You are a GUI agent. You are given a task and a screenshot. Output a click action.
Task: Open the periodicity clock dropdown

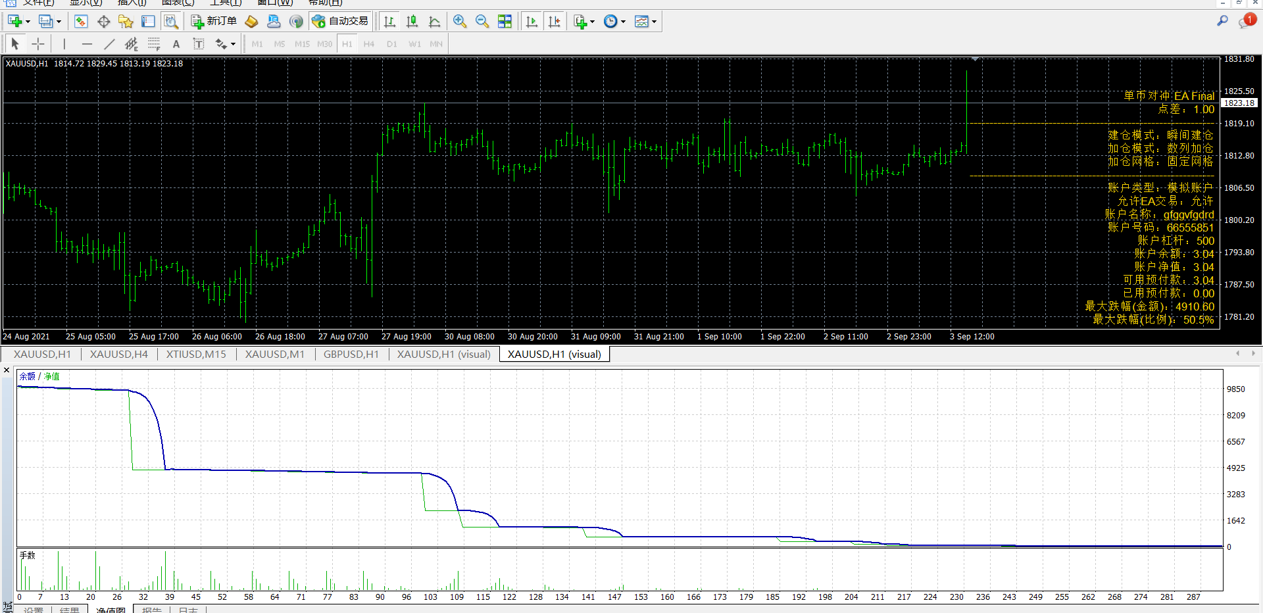(622, 22)
